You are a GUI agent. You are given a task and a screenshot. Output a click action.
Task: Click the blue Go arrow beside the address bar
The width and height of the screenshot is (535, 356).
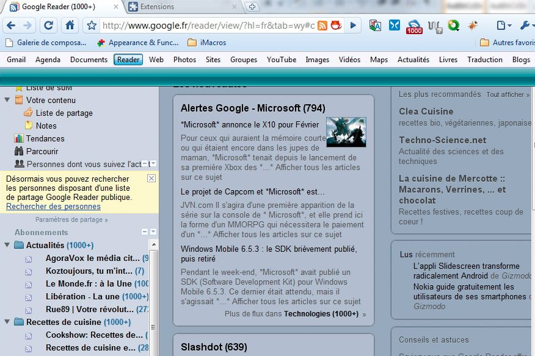353,26
